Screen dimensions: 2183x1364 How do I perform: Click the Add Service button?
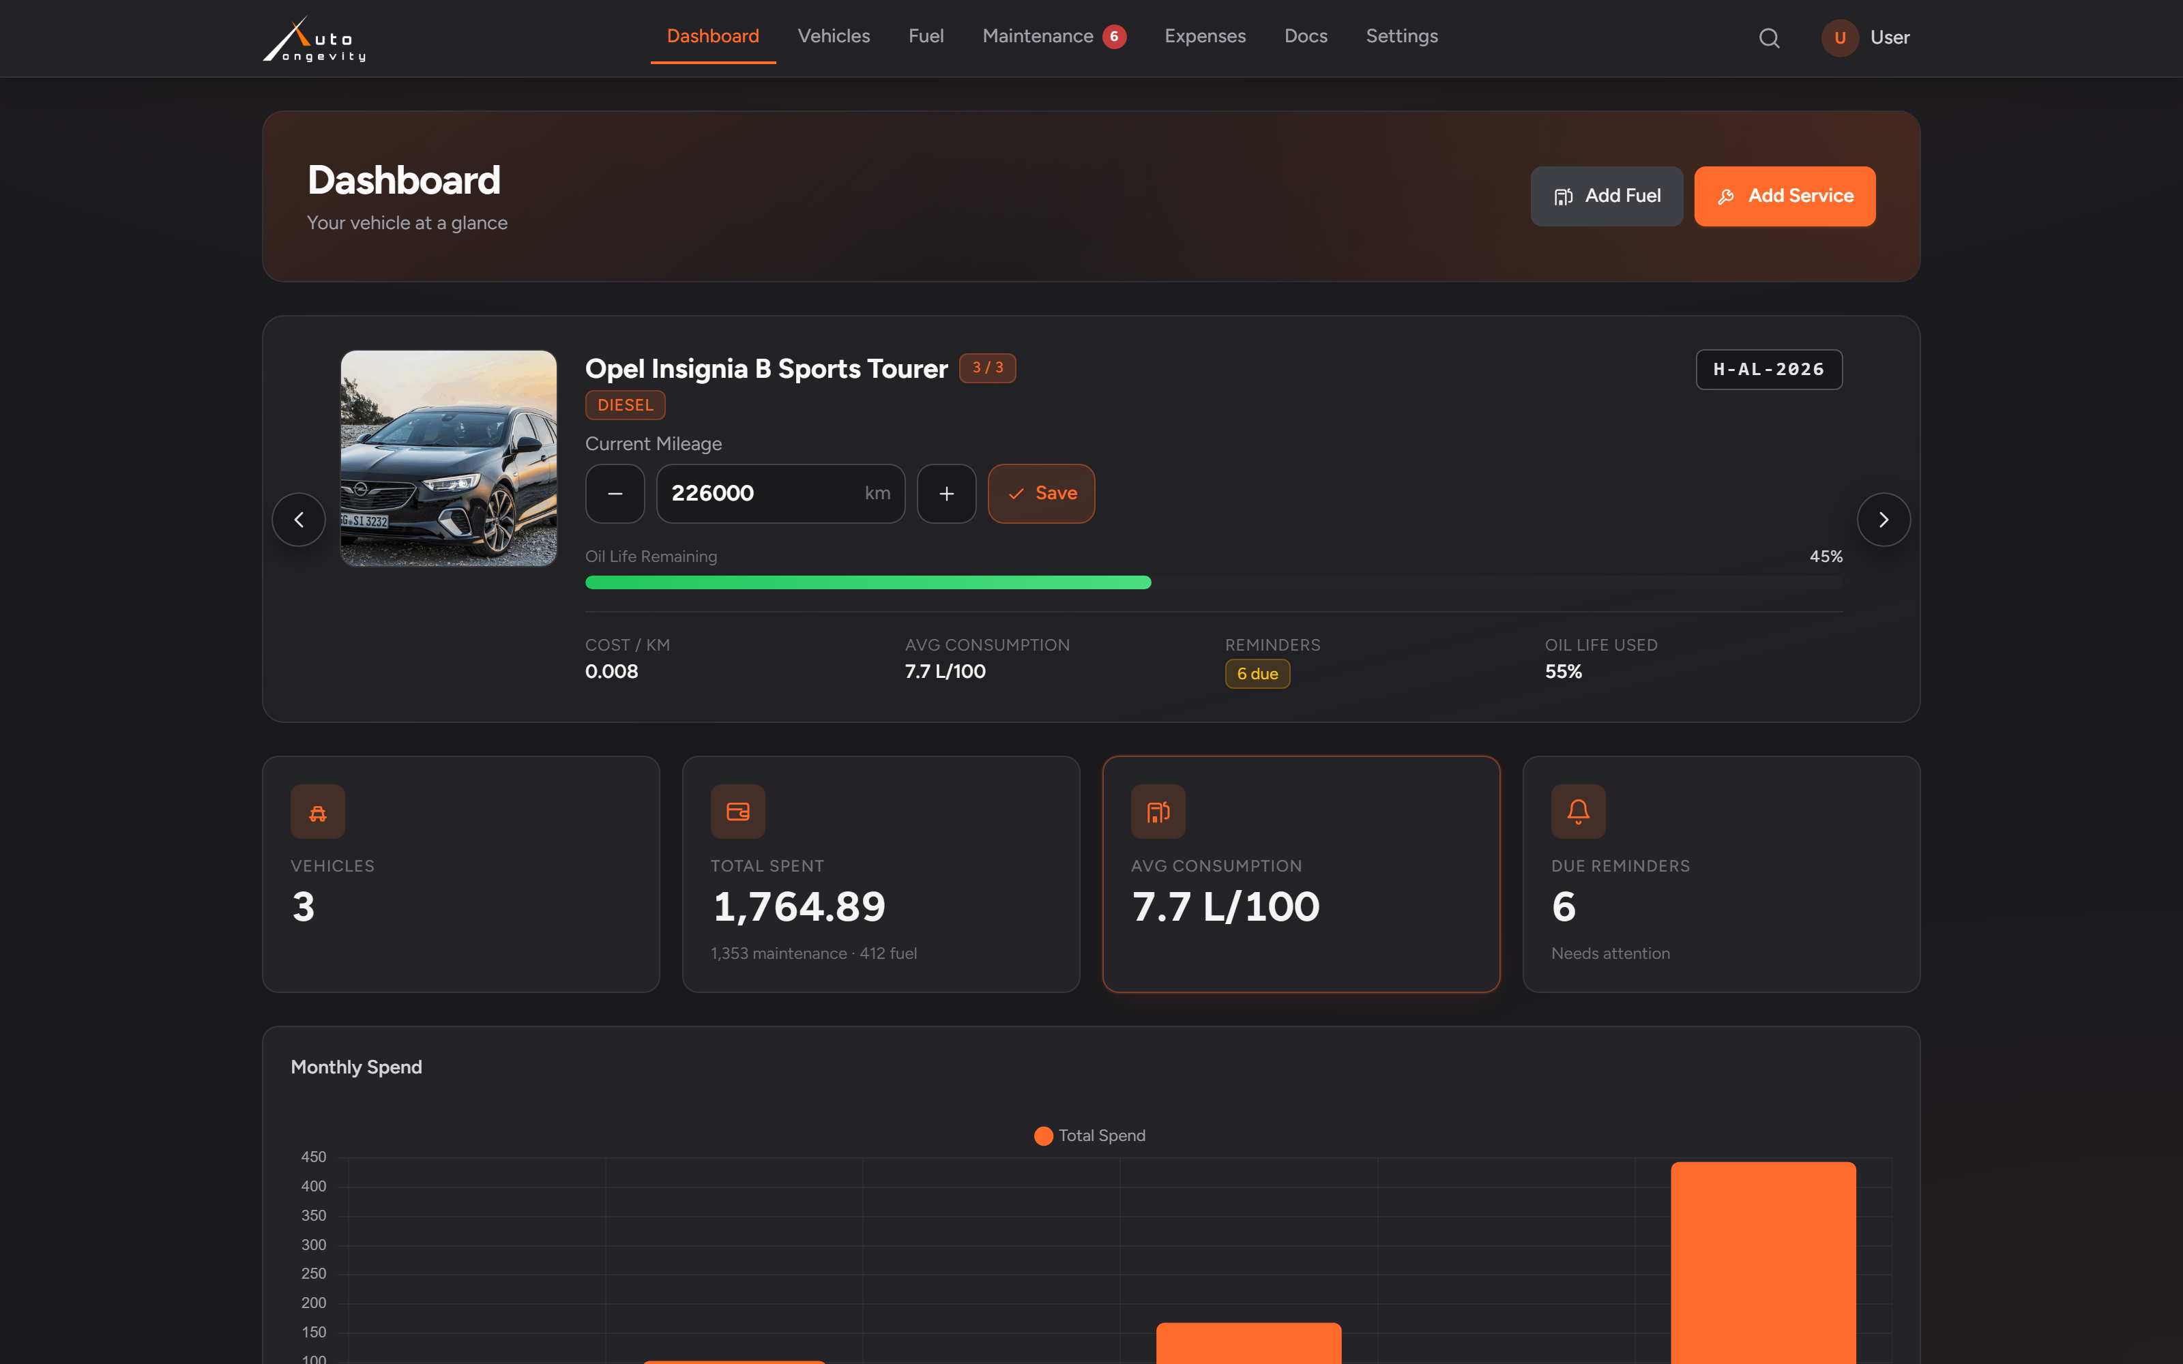[x=1785, y=196]
